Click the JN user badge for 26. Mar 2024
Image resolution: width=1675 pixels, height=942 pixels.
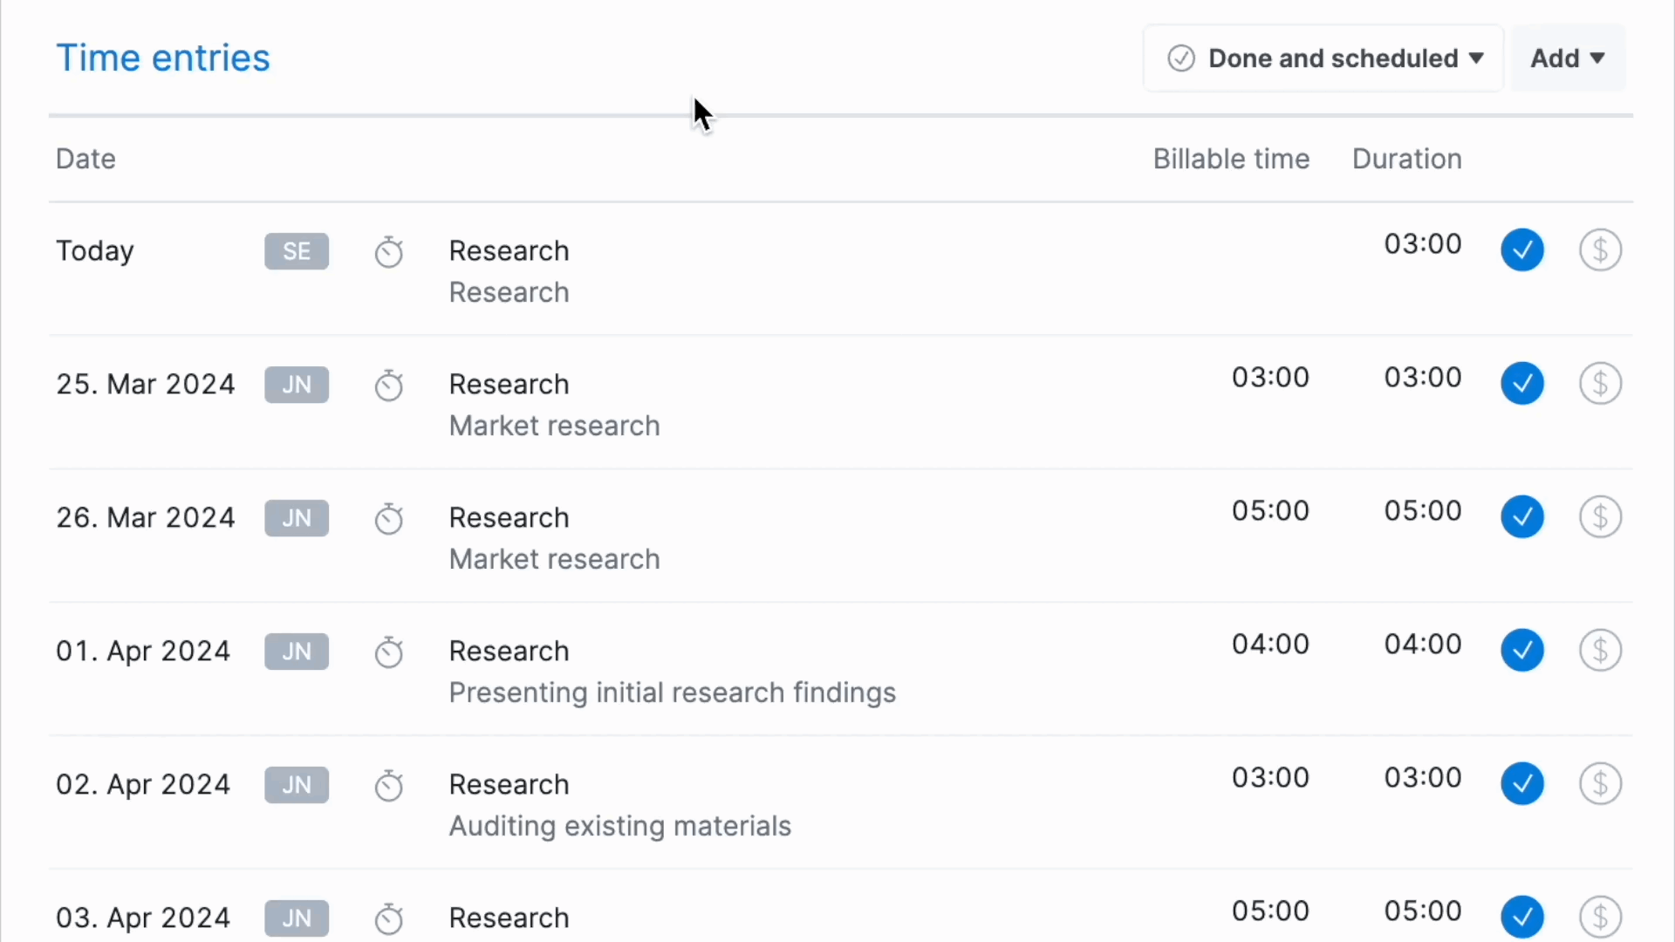coord(297,518)
